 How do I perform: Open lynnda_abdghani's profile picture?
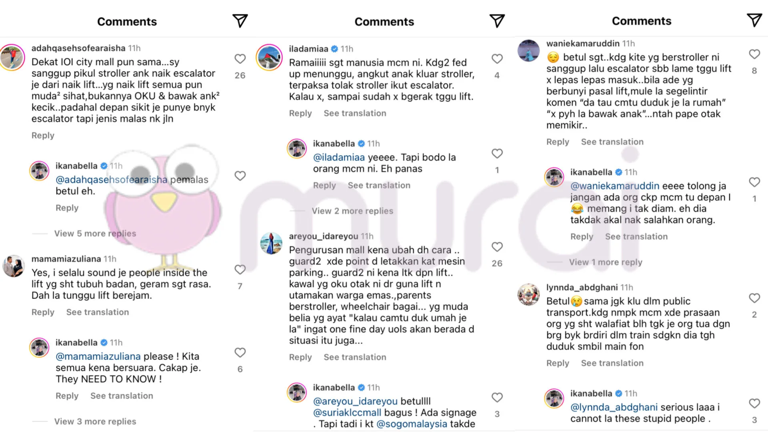tap(528, 295)
